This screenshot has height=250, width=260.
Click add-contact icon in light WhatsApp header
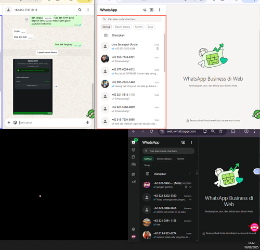145,10
